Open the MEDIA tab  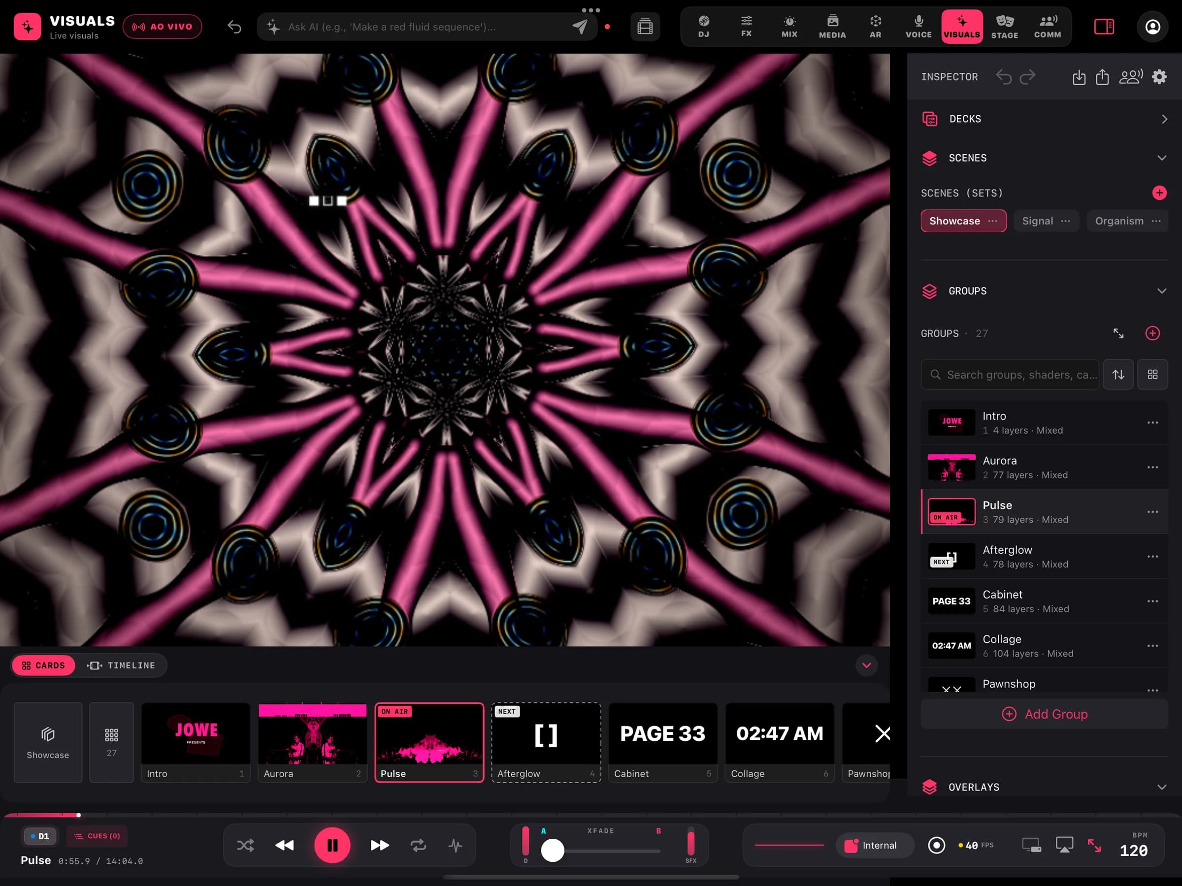tap(832, 26)
